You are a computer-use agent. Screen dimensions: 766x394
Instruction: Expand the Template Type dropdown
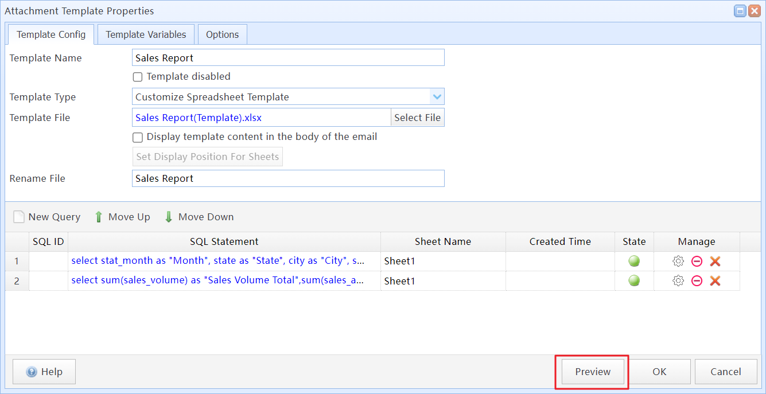point(437,97)
